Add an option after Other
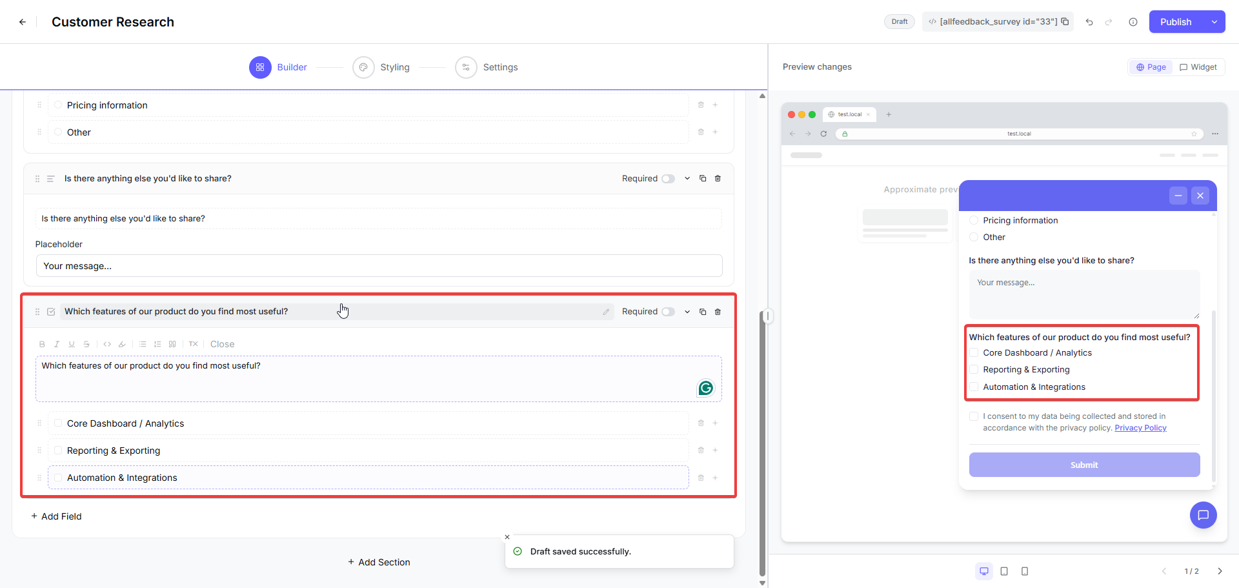Image resolution: width=1239 pixels, height=588 pixels. point(715,132)
